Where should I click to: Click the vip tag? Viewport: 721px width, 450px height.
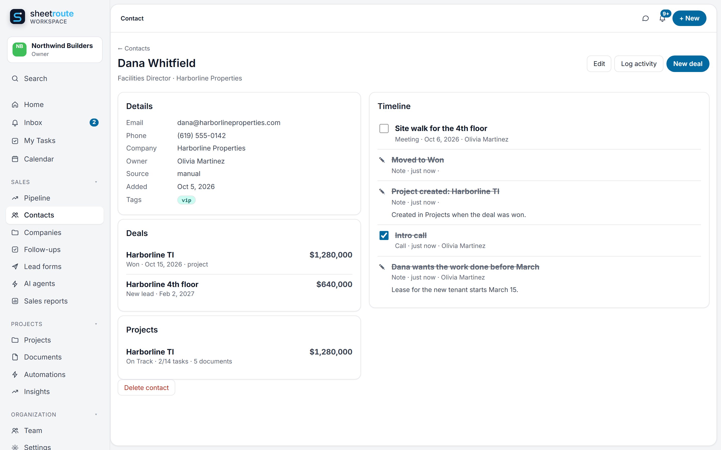(x=187, y=200)
